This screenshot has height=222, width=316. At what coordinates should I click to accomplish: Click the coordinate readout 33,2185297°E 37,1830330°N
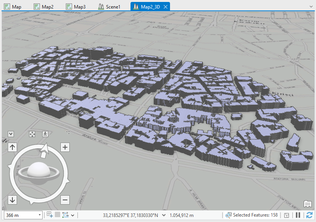point(131,215)
